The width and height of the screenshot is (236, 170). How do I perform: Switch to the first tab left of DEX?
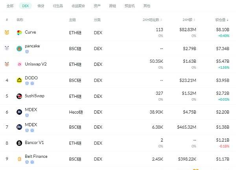coord(10,6)
